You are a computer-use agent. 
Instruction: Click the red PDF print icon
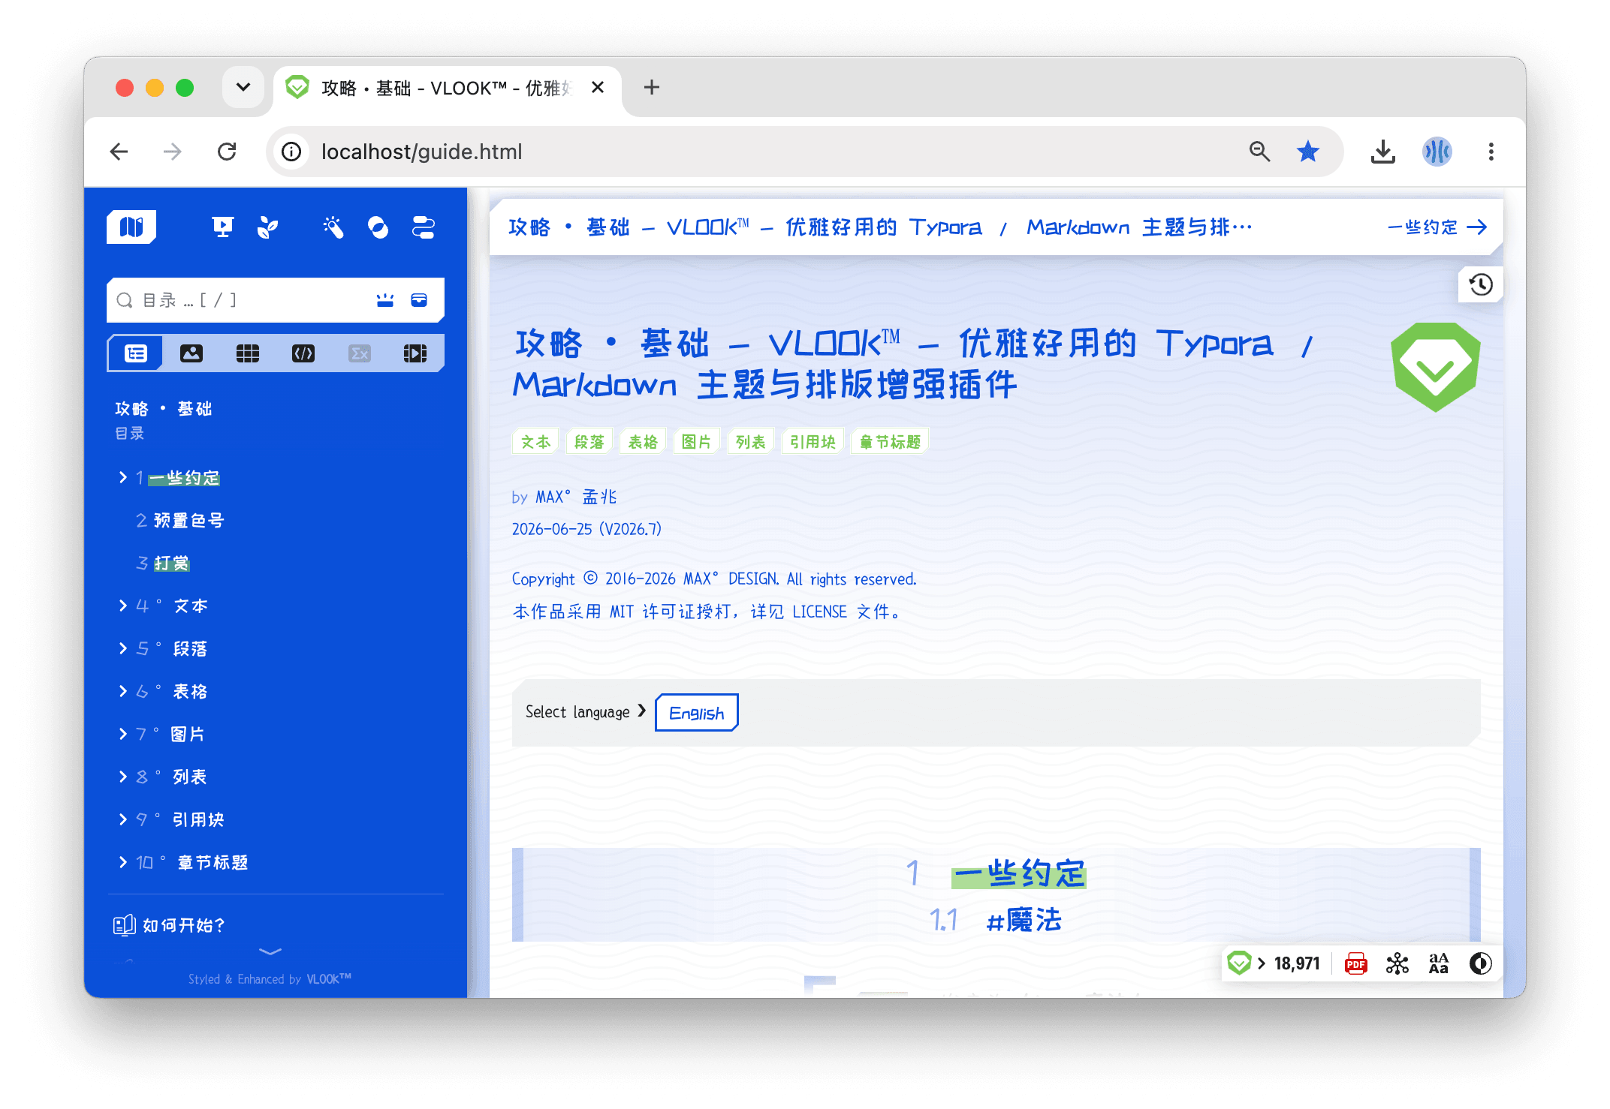pyautogui.click(x=1355, y=963)
